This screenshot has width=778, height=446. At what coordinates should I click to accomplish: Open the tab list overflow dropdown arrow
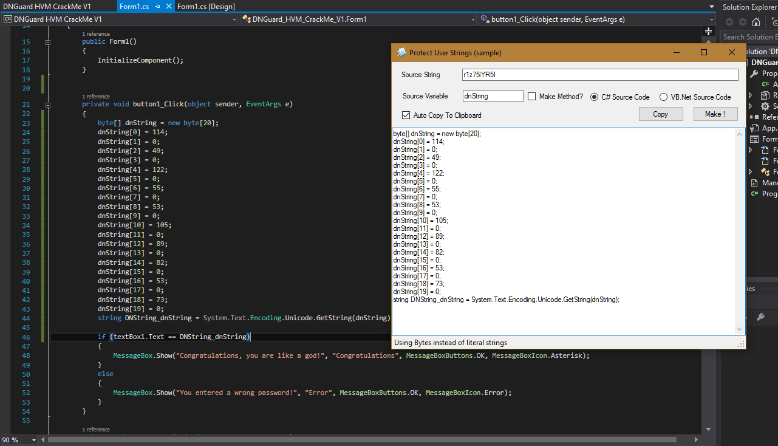712,7
